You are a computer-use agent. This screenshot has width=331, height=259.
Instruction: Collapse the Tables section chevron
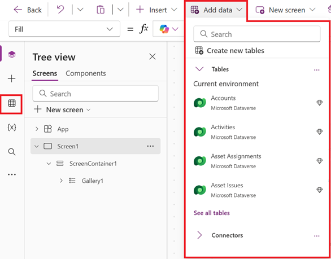coord(199,69)
